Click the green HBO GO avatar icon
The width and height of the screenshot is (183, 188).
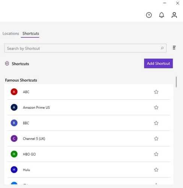click(14, 154)
